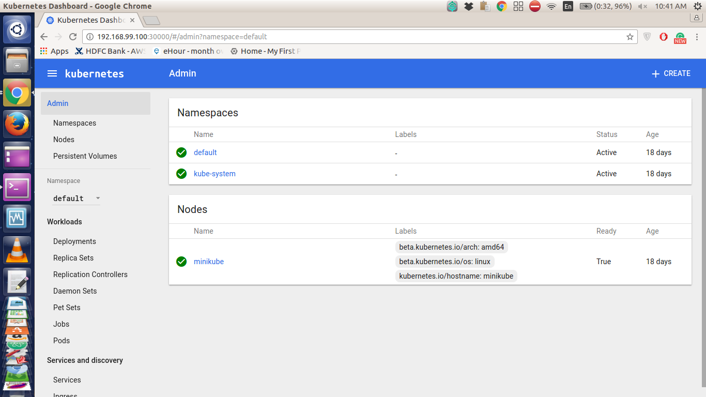Click the Wi-Fi network indicator
The image size is (706, 397).
tap(551, 6)
